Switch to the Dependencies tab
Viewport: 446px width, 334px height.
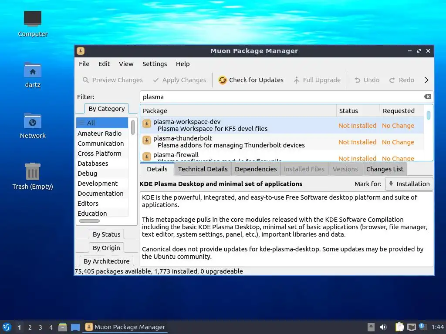256,169
